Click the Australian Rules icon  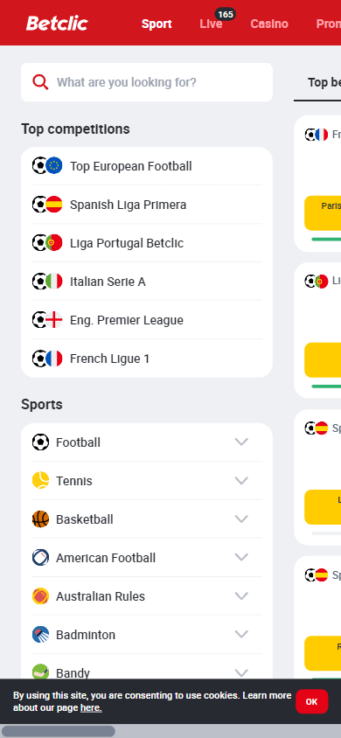coord(40,596)
